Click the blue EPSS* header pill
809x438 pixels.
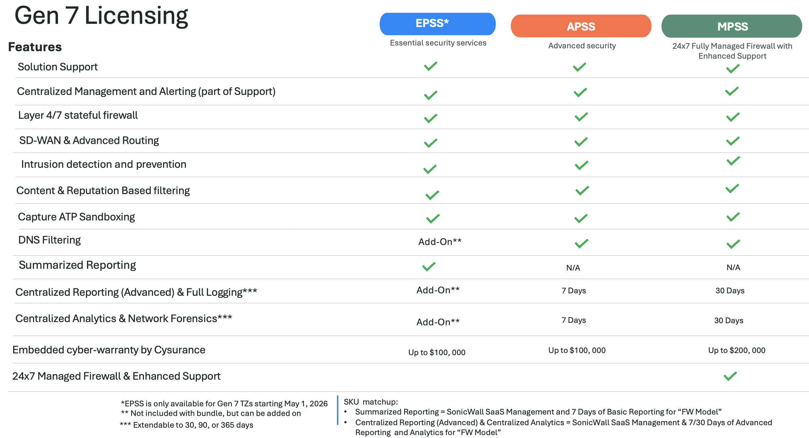click(438, 24)
